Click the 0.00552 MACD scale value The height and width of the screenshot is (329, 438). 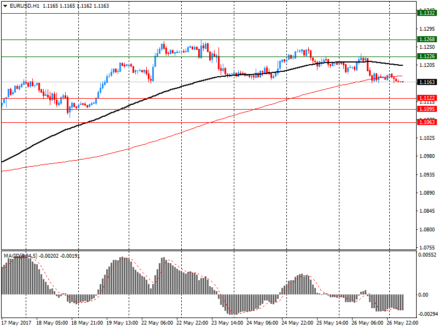click(x=427, y=255)
